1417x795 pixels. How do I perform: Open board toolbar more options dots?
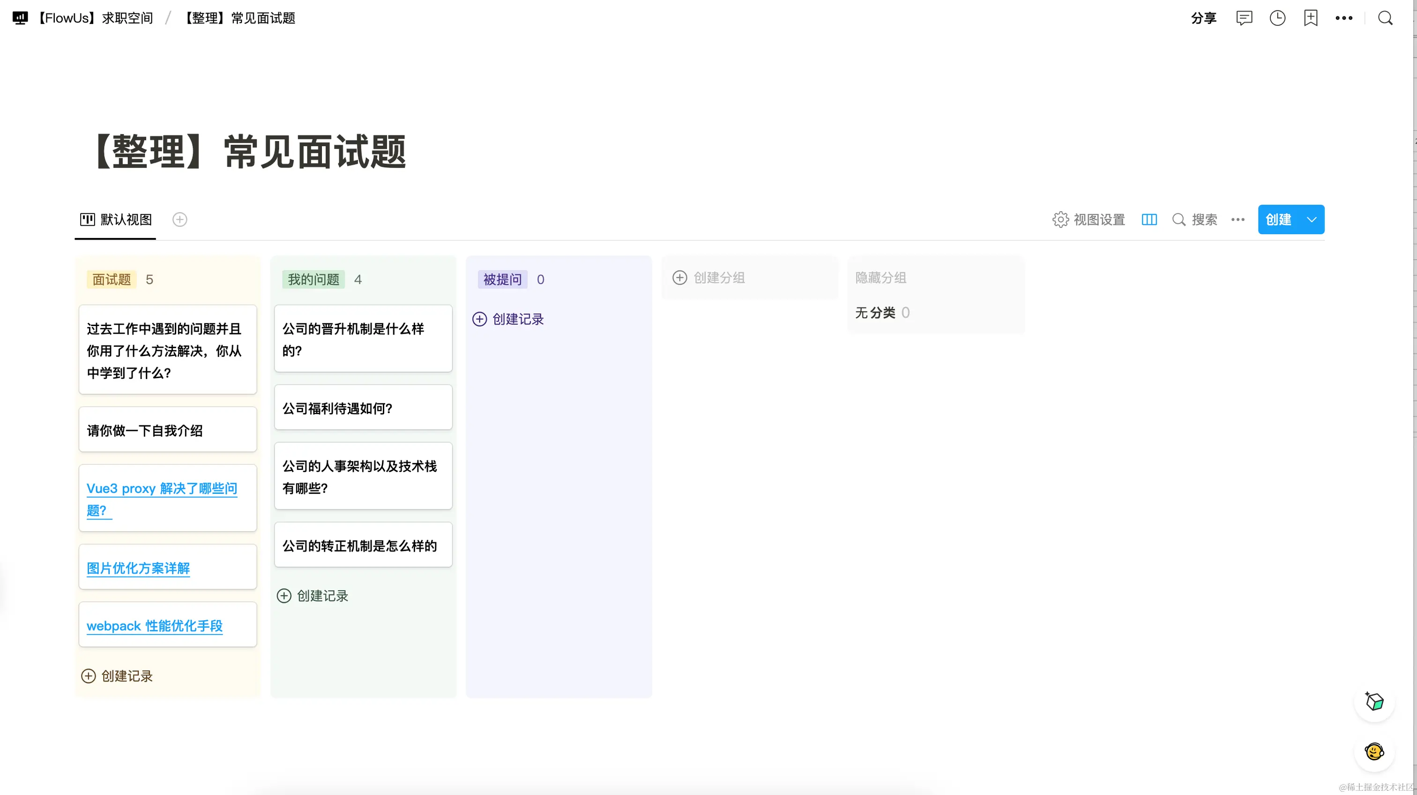(x=1238, y=219)
